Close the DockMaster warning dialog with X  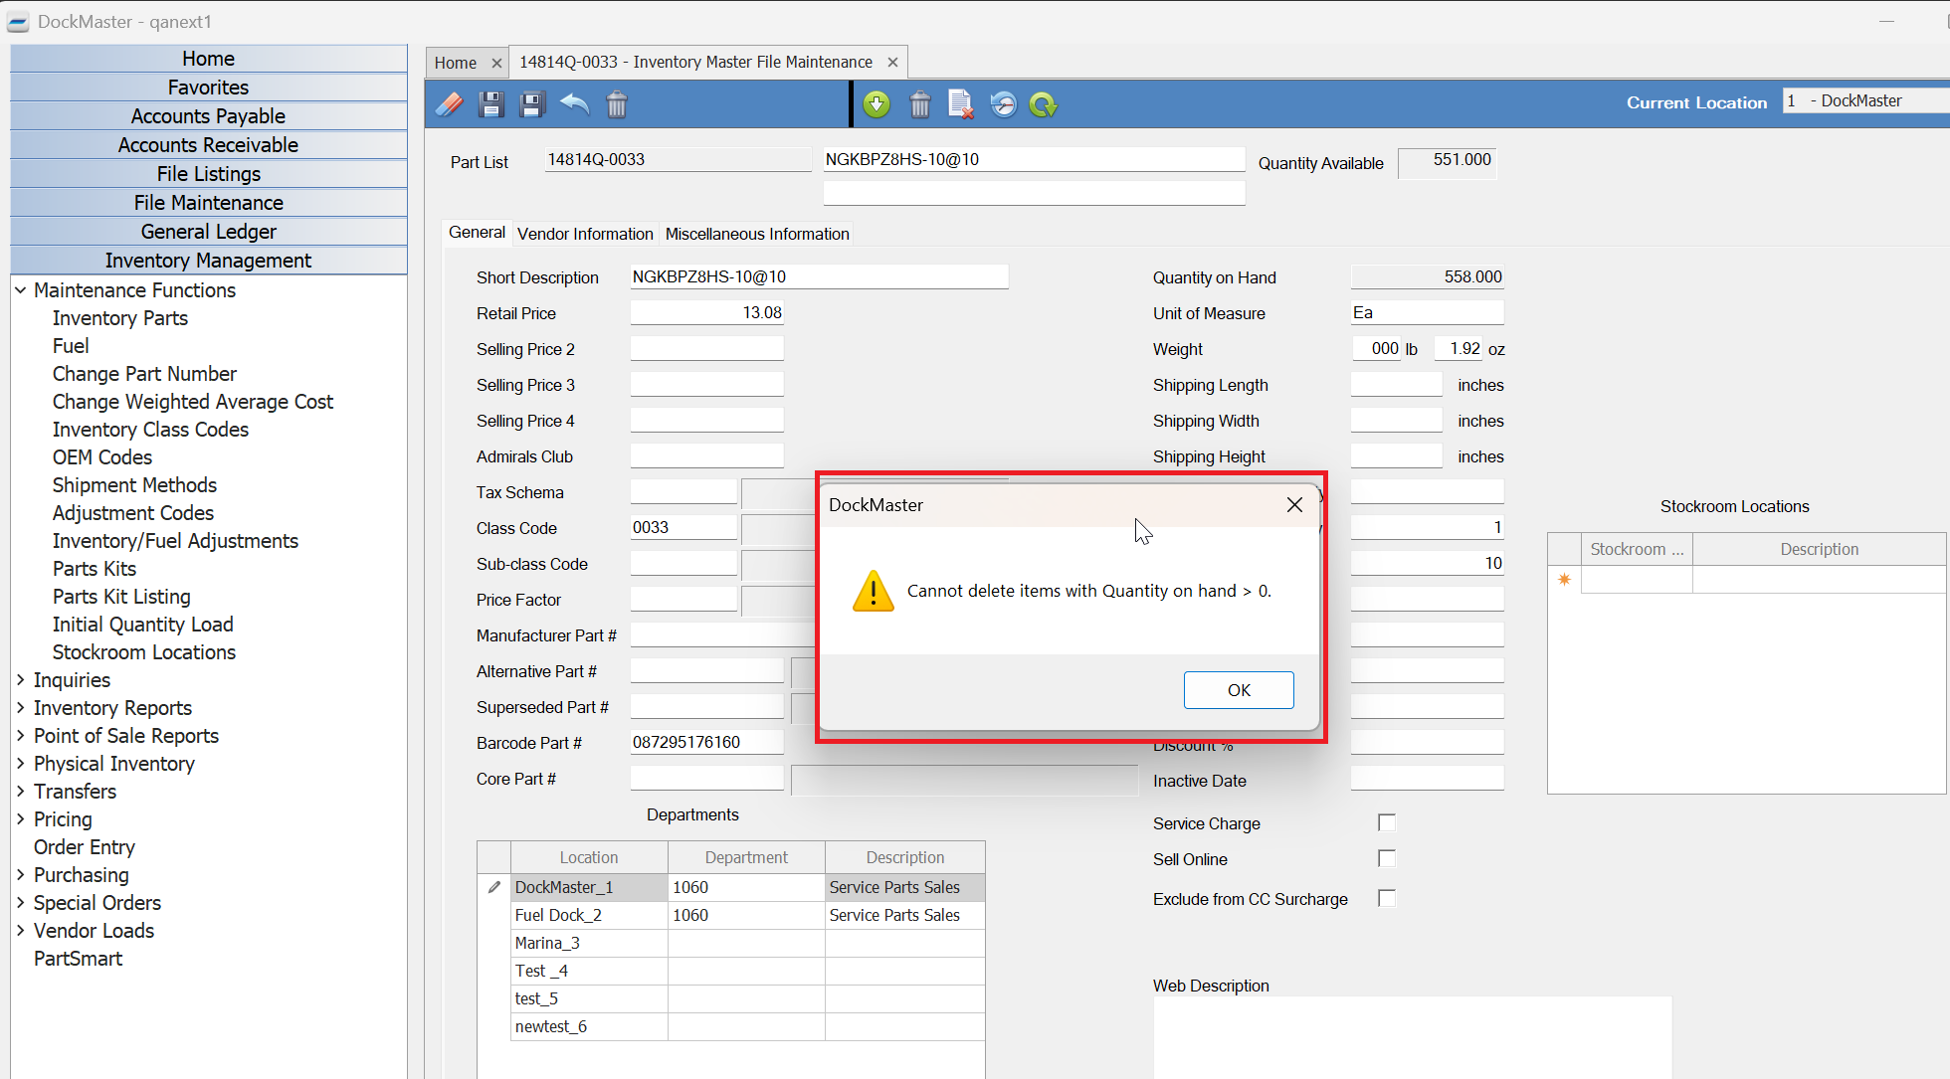click(1294, 505)
